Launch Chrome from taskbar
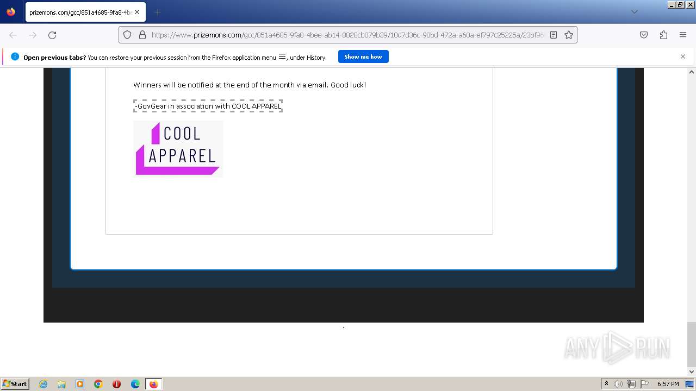Image resolution: width=696 pixels, height=391 pixels. [98, 384]
